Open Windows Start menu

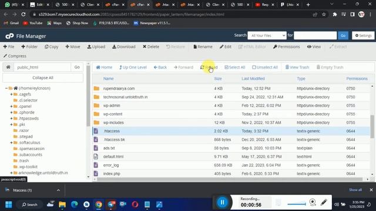9,205
